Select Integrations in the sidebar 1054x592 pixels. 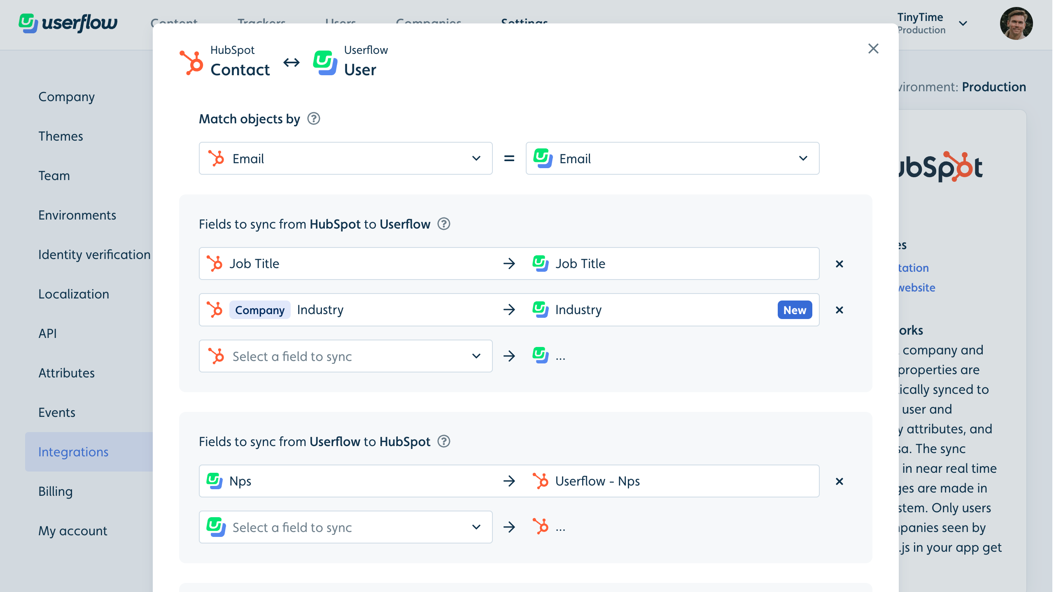tap(89, 452)
